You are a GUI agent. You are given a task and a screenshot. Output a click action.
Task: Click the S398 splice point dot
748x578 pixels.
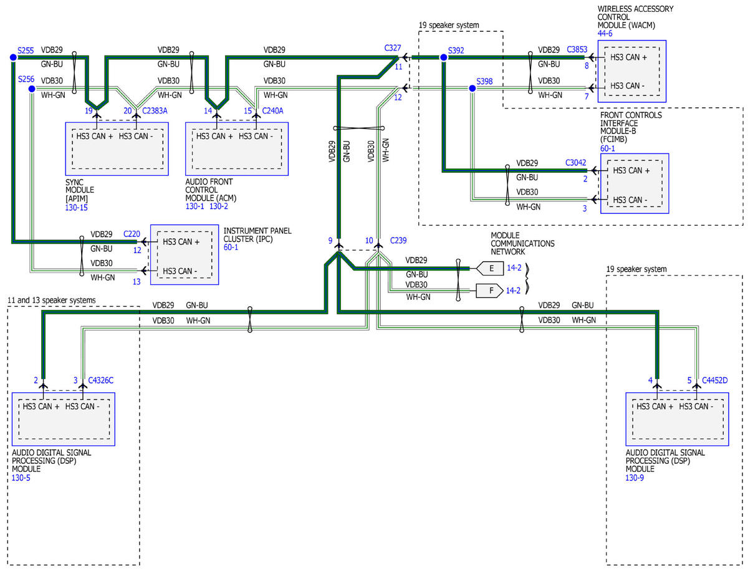472,89
